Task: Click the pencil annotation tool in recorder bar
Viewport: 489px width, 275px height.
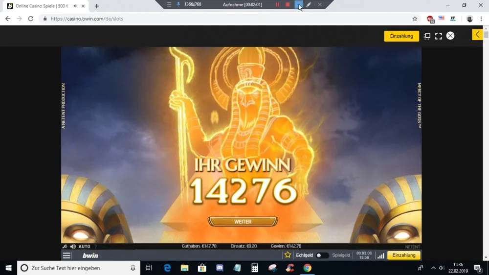Action: click(309, 4)
